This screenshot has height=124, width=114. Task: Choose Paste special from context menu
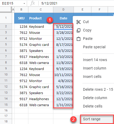(x=94, y=47)
